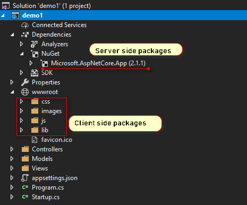The height and width of the screenshot is (205, 247).
Task: Select the lib folder name
Action: 45,130
